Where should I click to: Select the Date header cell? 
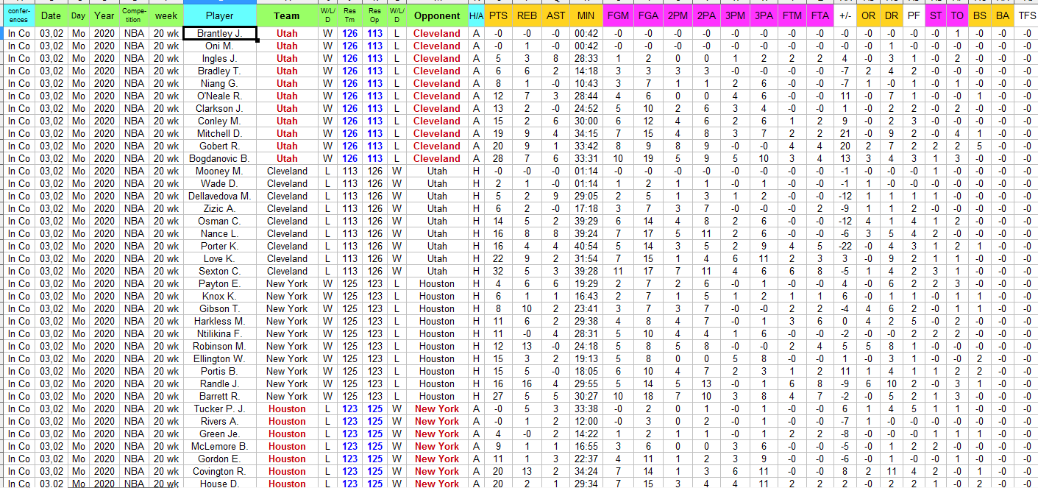tap(51, 15)
